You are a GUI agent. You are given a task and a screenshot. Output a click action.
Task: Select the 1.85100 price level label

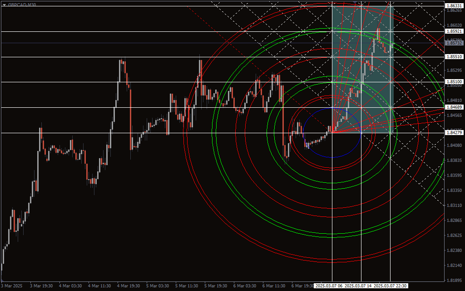(454, 82)
